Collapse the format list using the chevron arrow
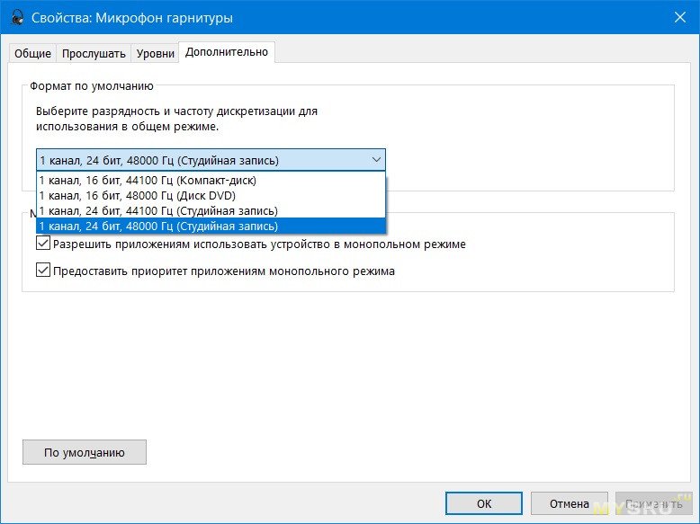The image size is (700, 524). (376, 160)
